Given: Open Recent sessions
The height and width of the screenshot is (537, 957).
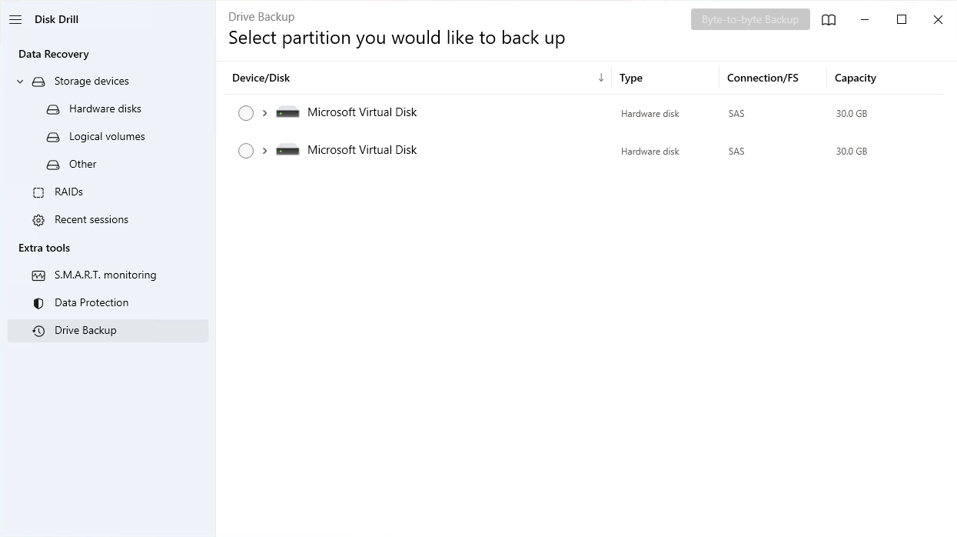Looking at the screenshot, I should [x=90, y=219].
